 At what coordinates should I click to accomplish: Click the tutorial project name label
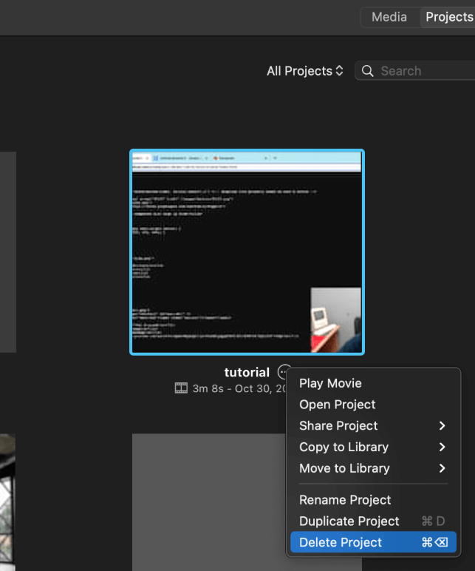(247, 372)
